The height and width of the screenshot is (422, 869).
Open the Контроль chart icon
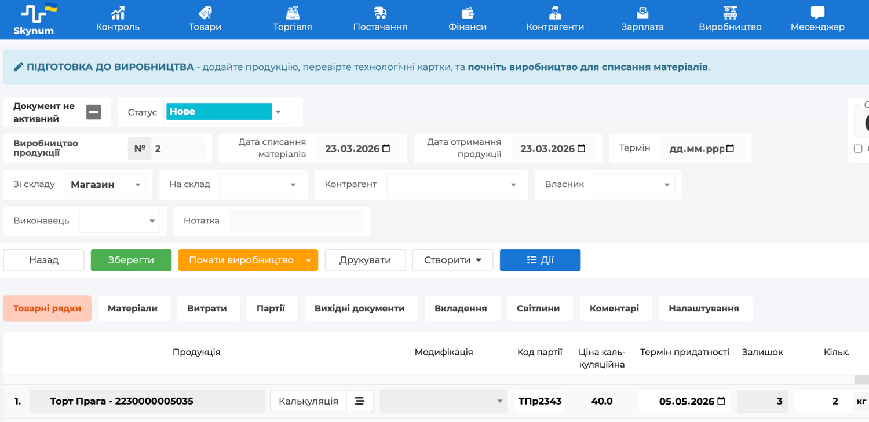pyautogui.click(x=118, y=13)
